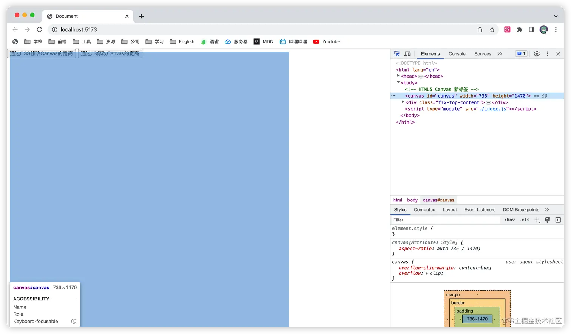The width and height of the screenshot is (571, 334).
Task: Open the Event Listeners tab
Action: [x=480, y=210]
